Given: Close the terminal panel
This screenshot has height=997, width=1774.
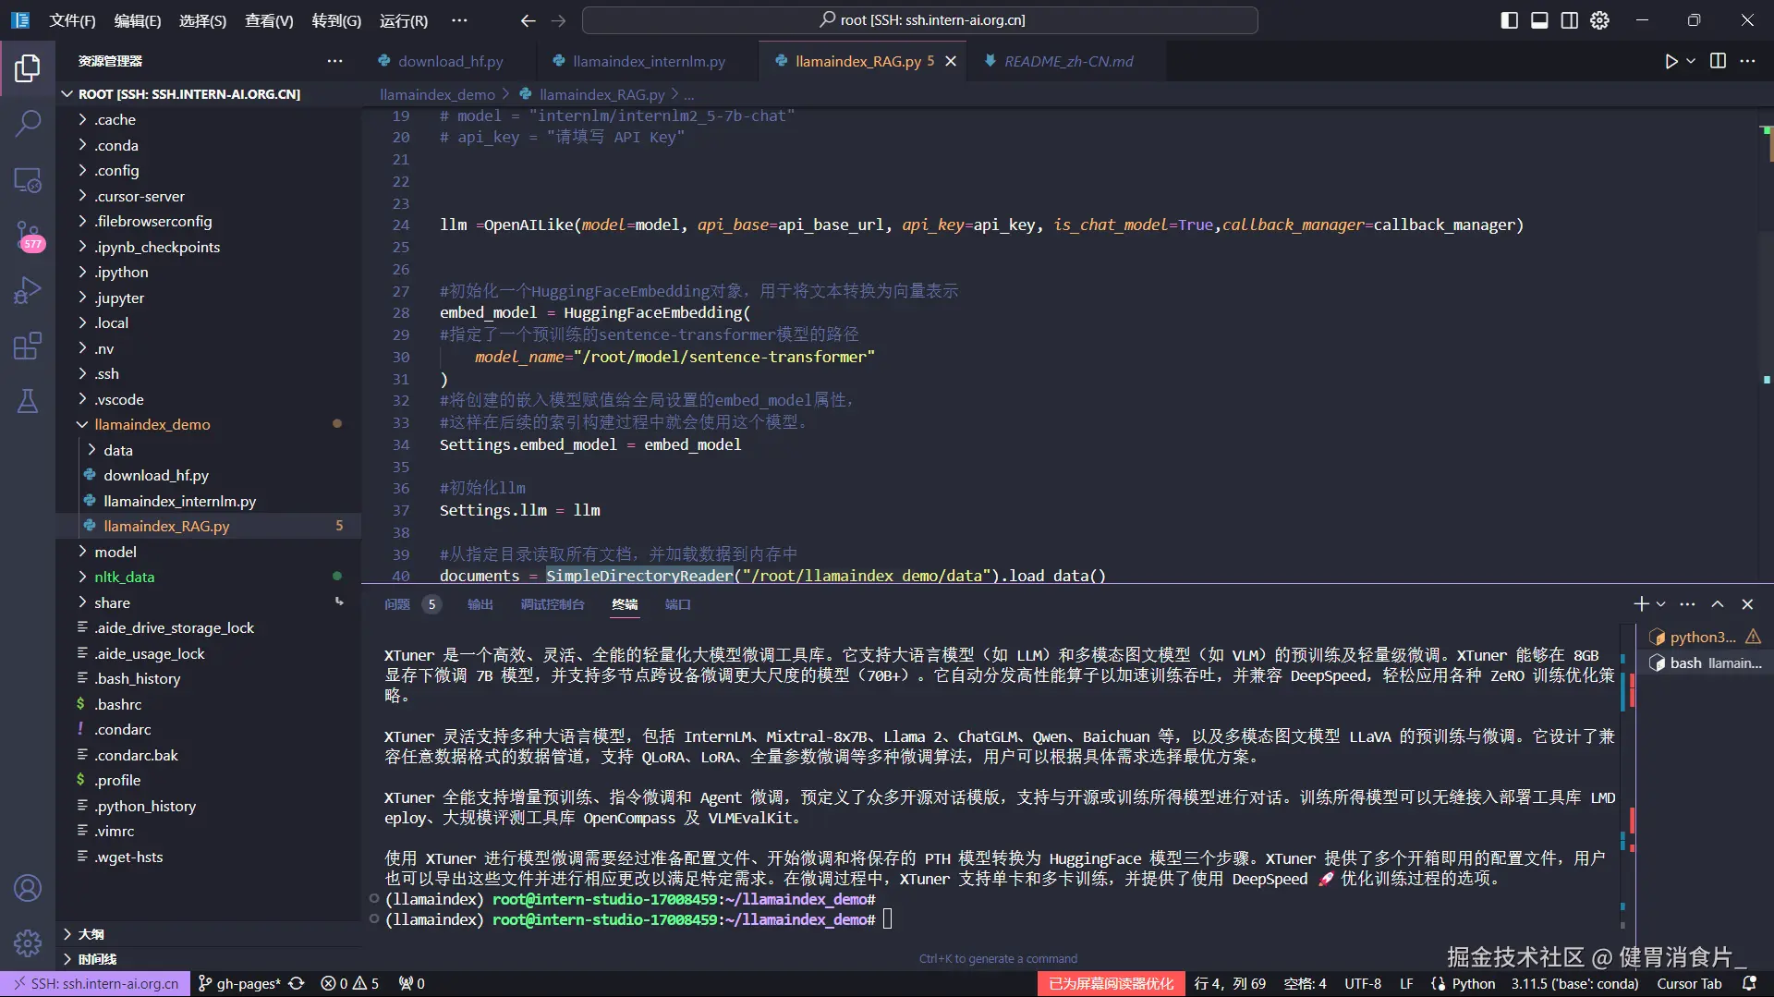Looking at the screenshot, I should point(1747,604).
